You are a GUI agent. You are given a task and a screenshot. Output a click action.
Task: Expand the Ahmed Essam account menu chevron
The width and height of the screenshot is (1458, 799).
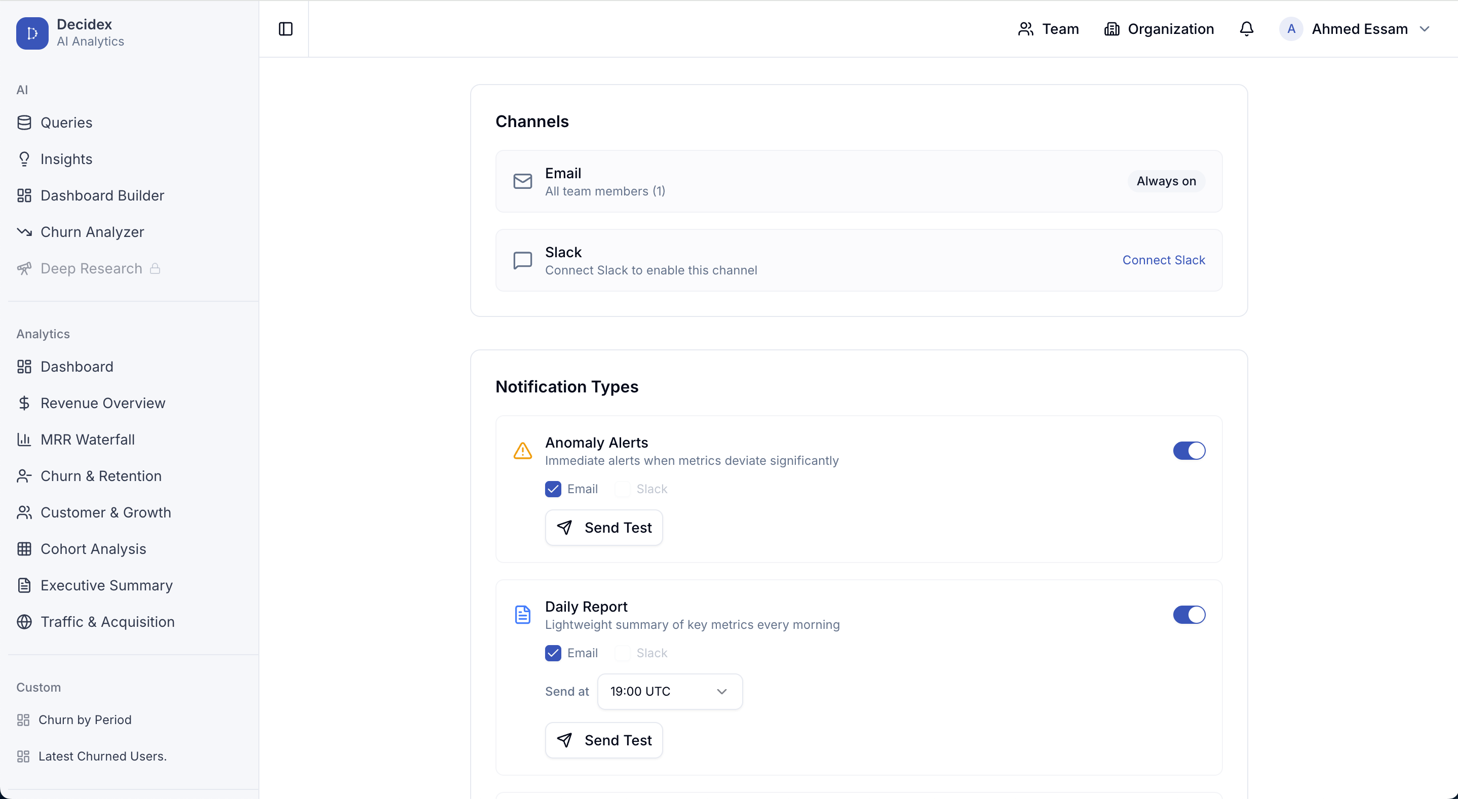point(1425,29)
